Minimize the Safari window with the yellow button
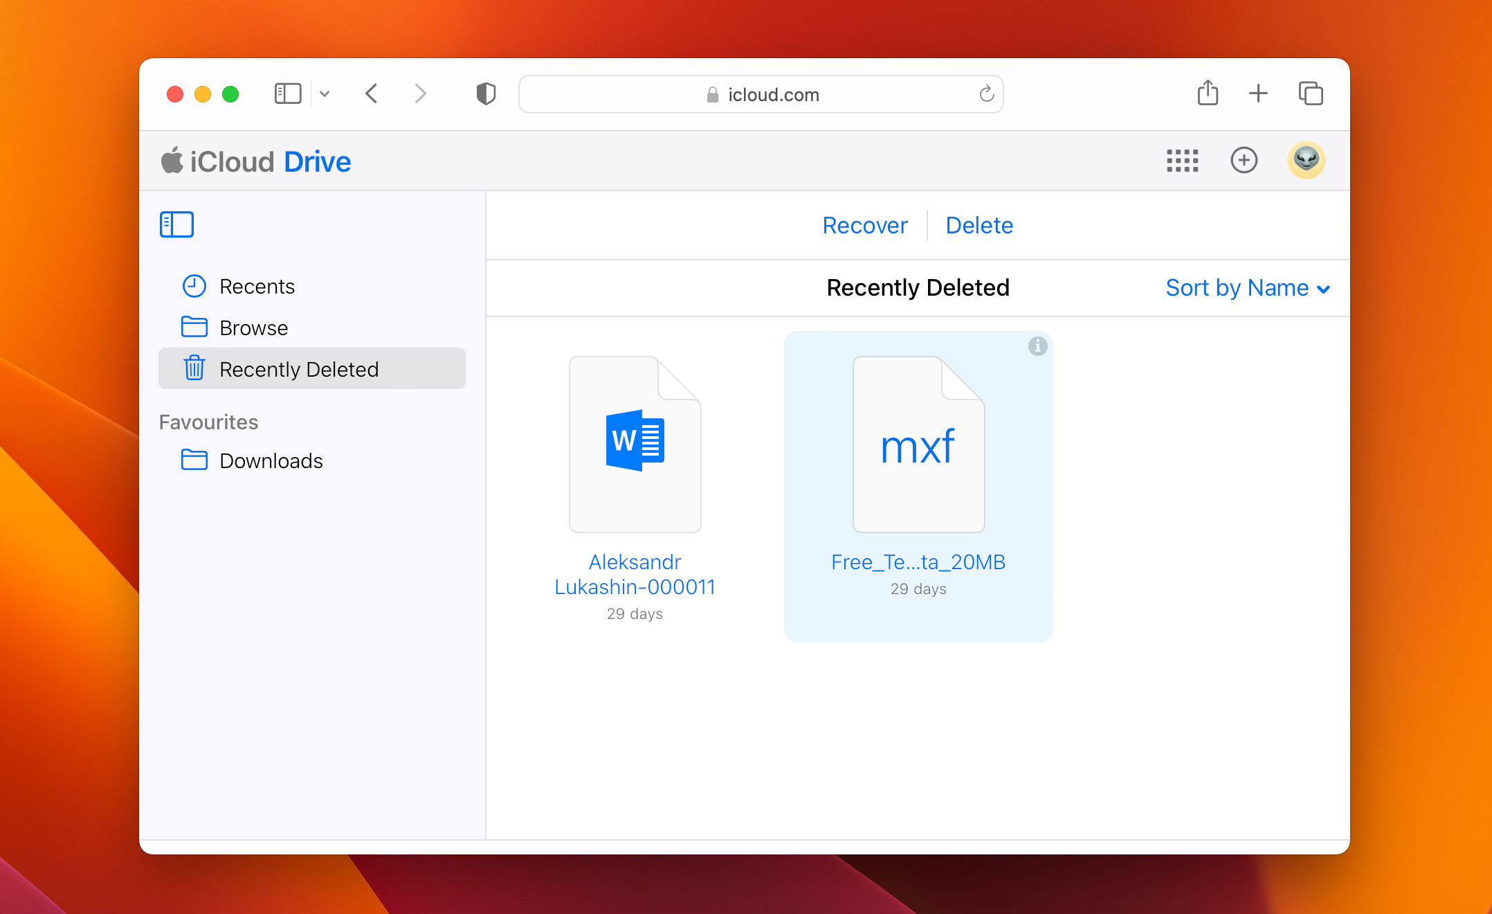The width and height of the screenshot is (1492, 914). (203, 93)
